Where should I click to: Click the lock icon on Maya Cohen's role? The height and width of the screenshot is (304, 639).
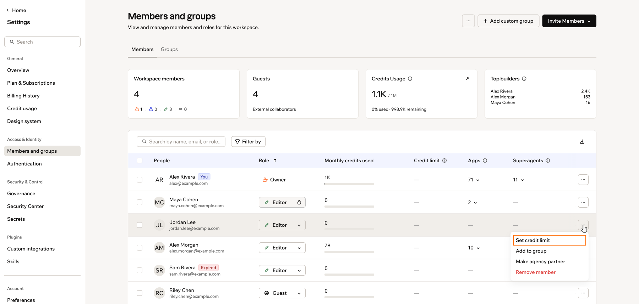[299, 202]
